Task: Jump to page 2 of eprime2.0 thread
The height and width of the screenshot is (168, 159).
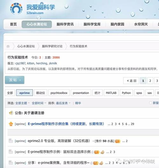Action: click(127, 141)
